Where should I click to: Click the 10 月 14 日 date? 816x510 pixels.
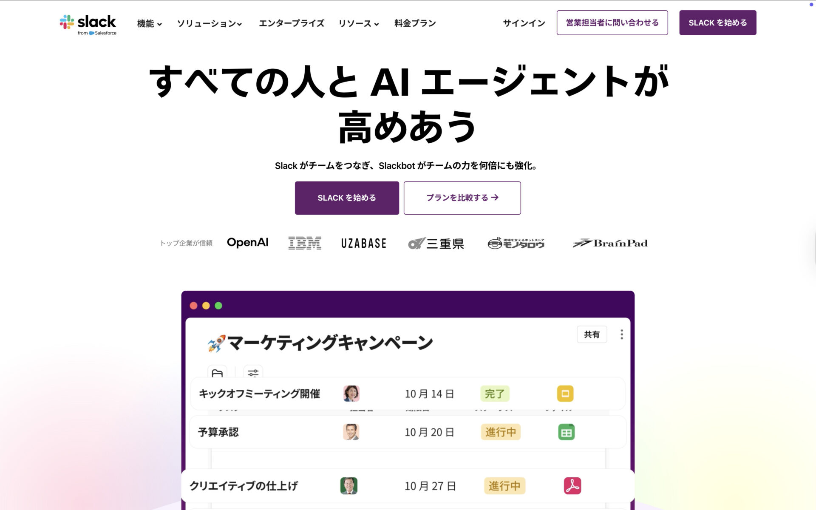pos(429,394)
